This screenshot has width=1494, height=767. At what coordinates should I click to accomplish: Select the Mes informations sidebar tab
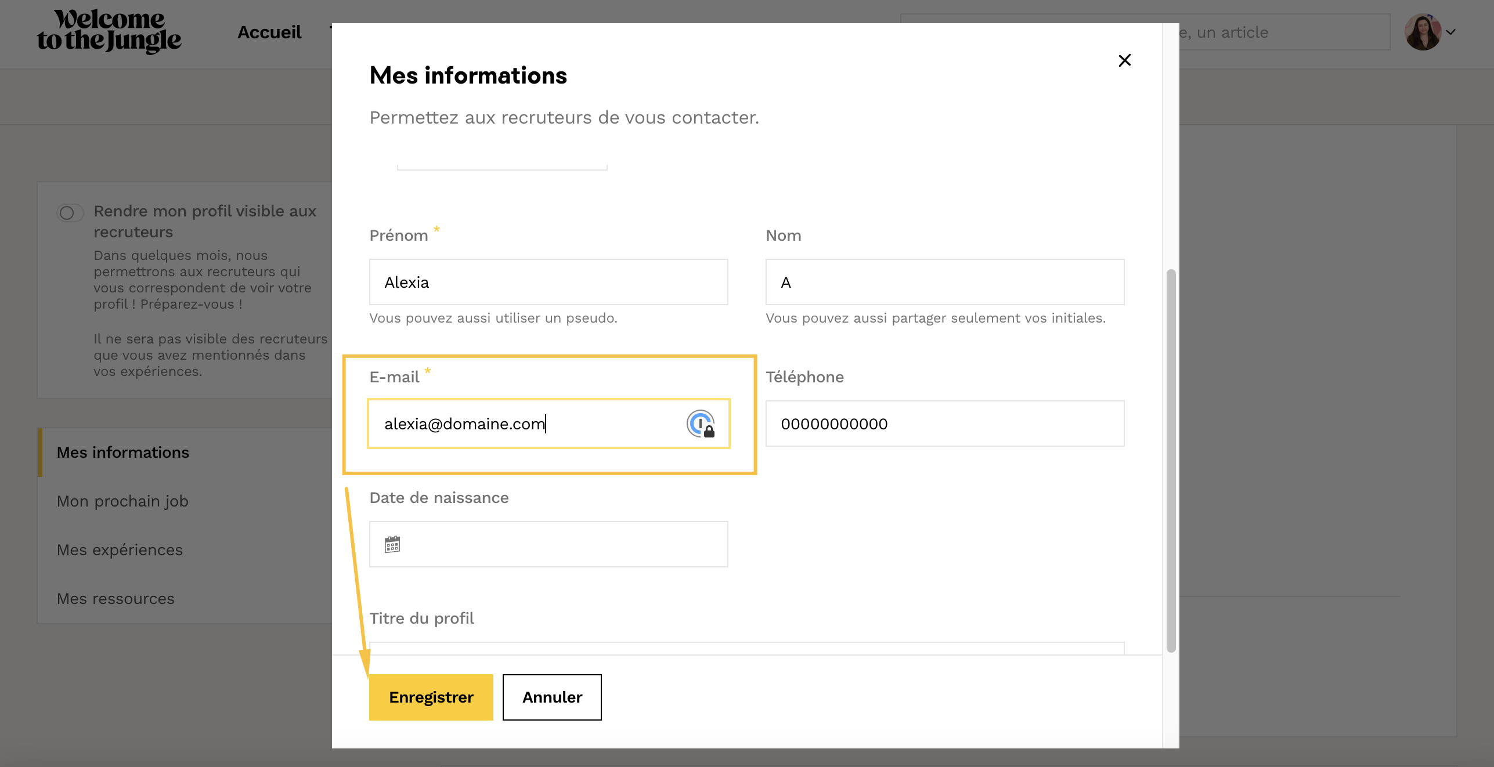point(123,452)
